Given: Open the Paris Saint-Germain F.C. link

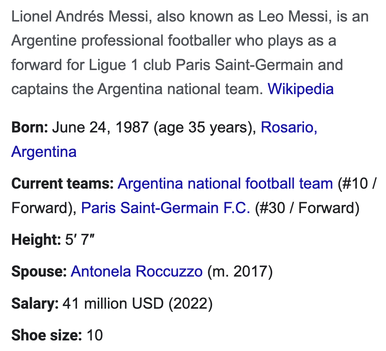Looking at the screenshot, I should (166, 208).
